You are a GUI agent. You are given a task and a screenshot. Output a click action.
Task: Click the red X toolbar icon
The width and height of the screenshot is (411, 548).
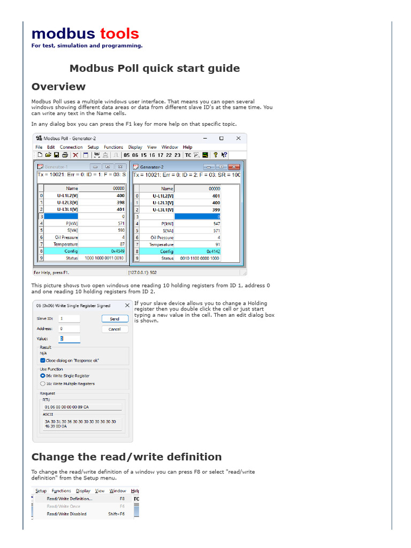click(75, 155)
